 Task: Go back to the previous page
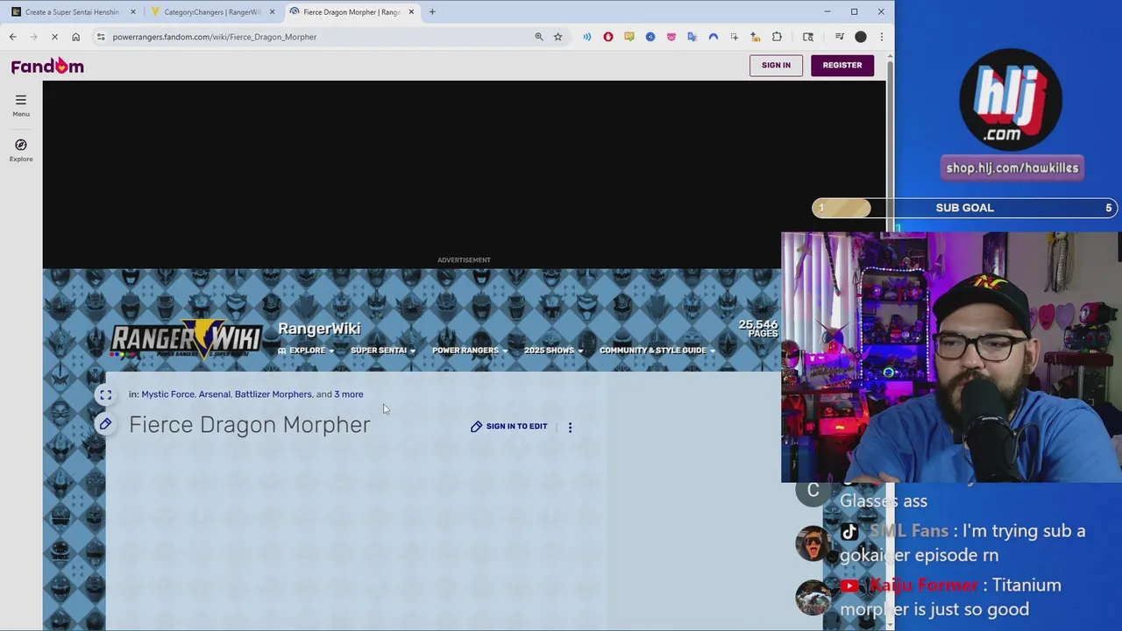13,37
